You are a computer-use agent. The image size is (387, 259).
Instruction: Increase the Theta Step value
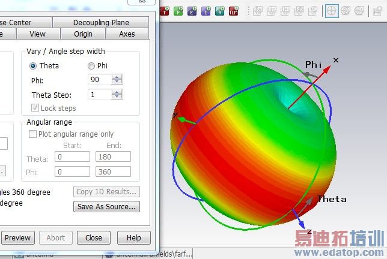[x=117, y=92]
